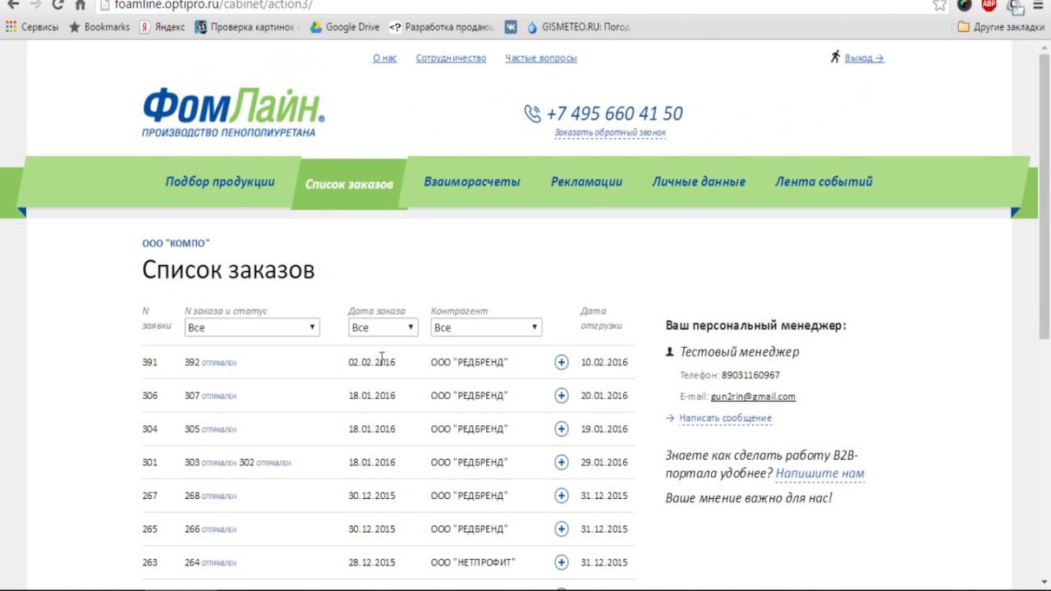Screen dimensions: 1051x591
Task: Click the browser home icon
Action: coord(80,5)
